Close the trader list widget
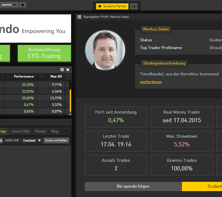Viewport: 222px width, 197px height. (68, 70)
